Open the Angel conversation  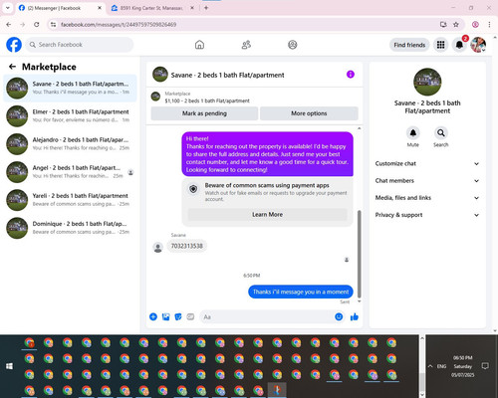click(70, 172)
